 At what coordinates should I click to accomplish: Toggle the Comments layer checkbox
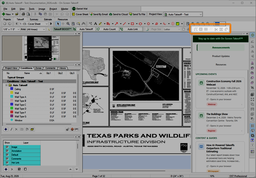(x=7, y=159)
